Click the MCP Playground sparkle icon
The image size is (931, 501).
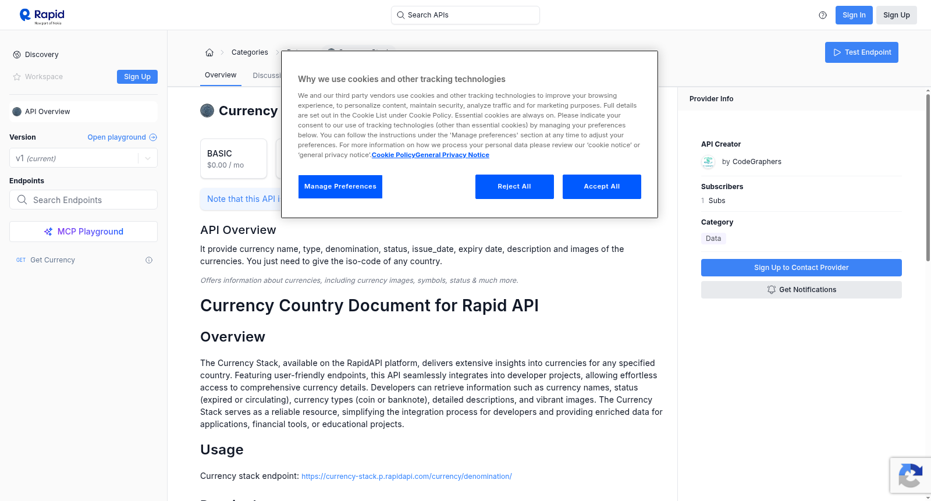48,232
